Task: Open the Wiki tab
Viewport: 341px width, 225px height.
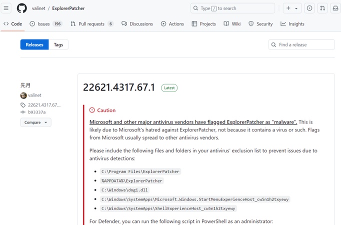Action: coord(232,24)
